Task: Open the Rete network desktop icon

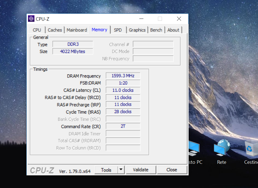Action: (222, 152)
